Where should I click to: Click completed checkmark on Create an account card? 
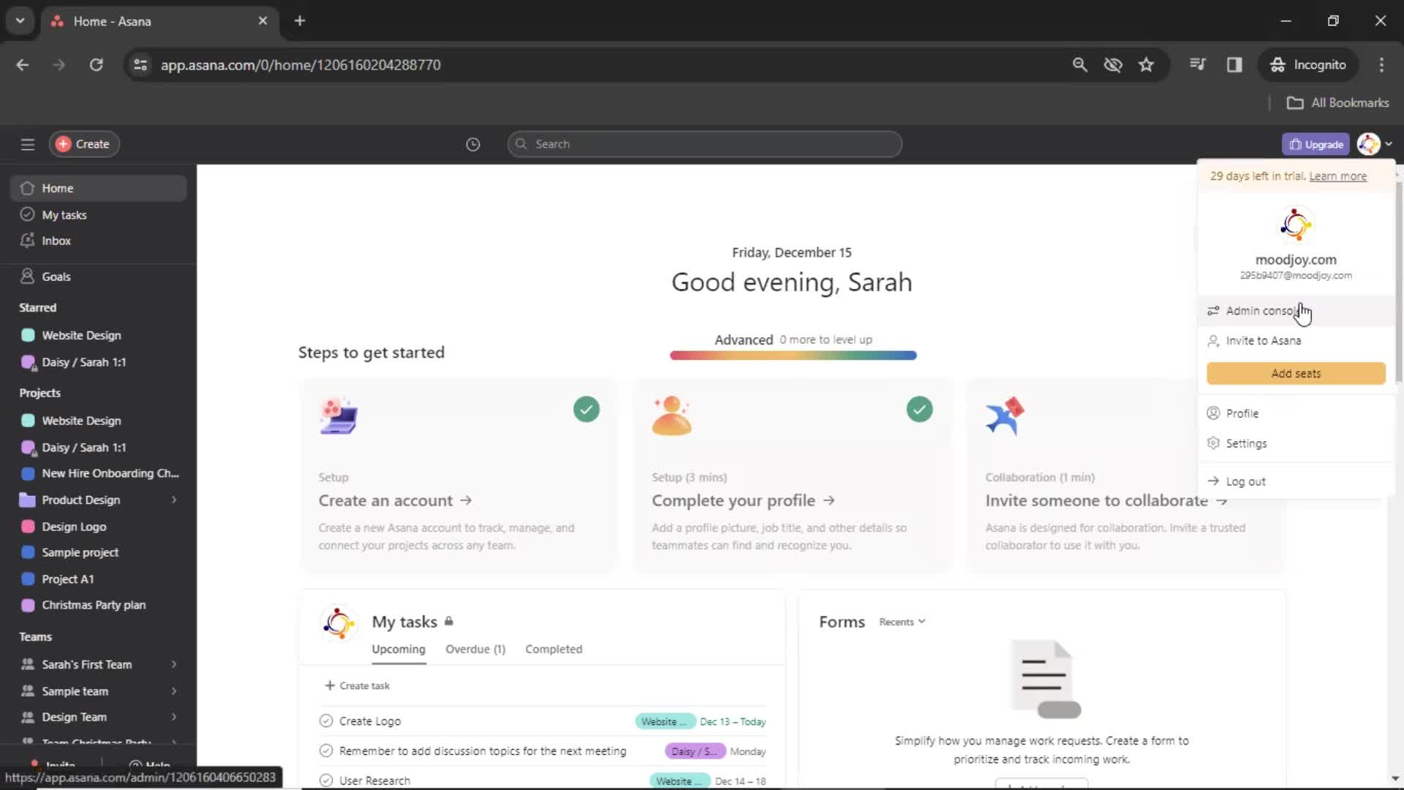(x=586, y=409)
